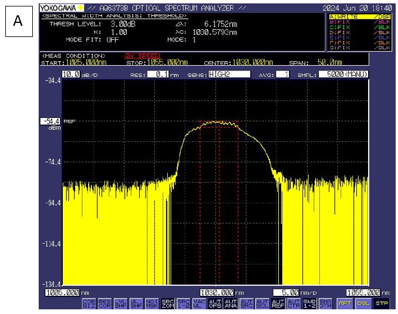Image resolution: width=398 pixels, height=314 pixels.
Task: Stop the sweep with STP button
Action: coord(382,303)
